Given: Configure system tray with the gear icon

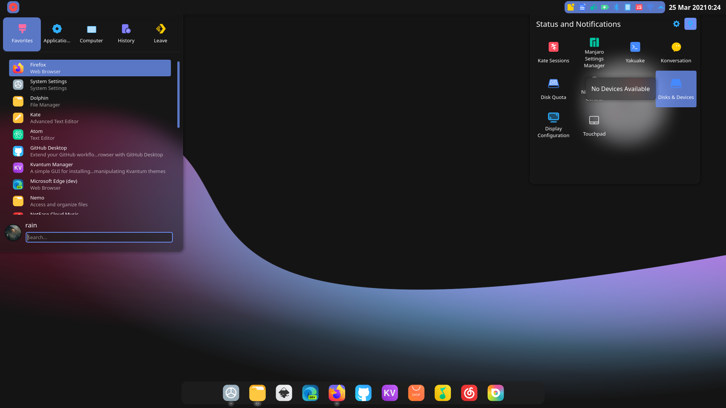Looking at the screenshot, I should click(x=676, y=24).
